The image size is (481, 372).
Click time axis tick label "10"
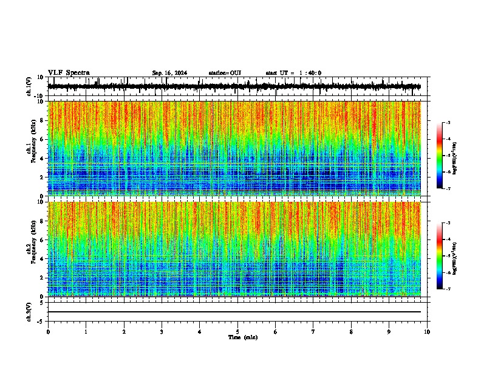(427, 332)
